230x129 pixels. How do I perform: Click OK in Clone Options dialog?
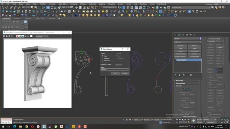(x=115, y=73)
